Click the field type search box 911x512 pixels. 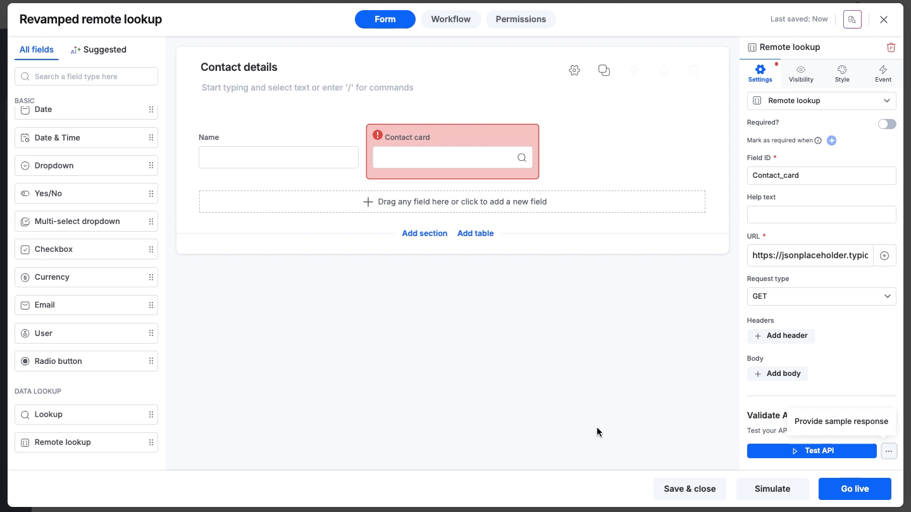[x=86, y=77]
